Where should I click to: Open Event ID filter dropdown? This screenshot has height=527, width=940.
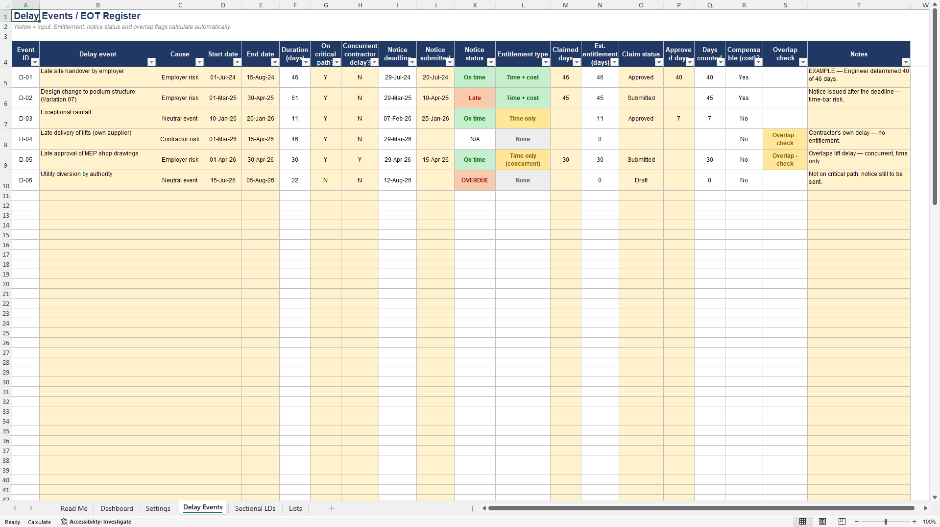[x=35, y=62]
